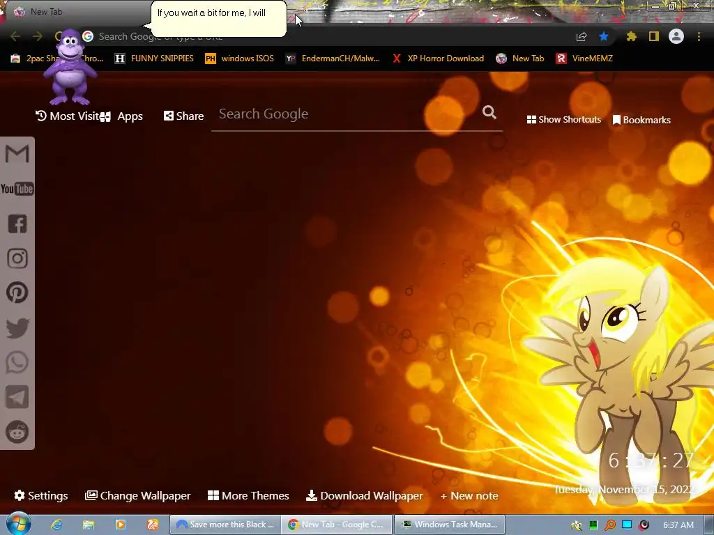Click the orange fourth pinned taskbar icon

(x=153, y=525)
